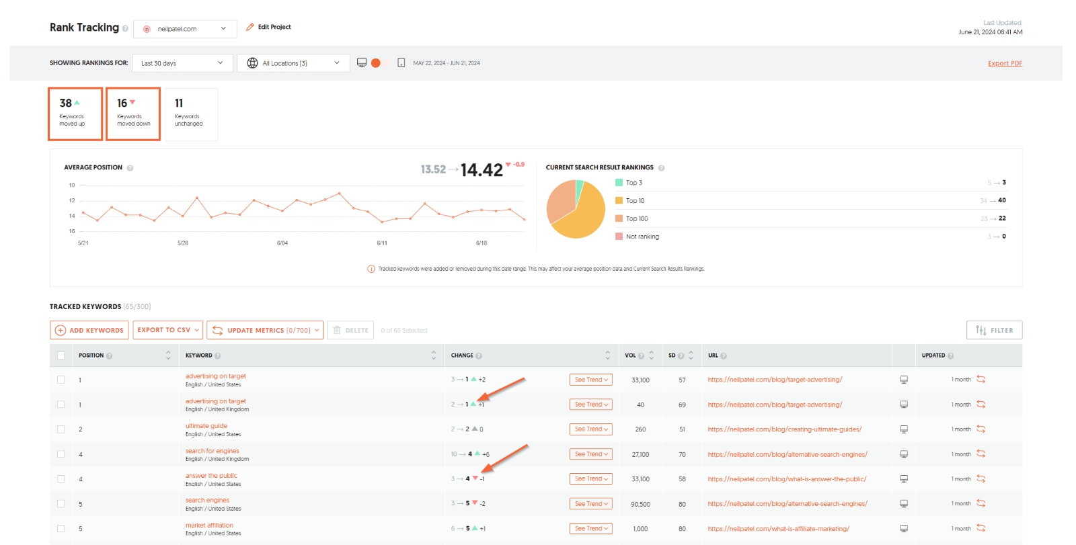Sort table by Keyword column arrows
The image size is (1076, 545).
click(434, 355)
